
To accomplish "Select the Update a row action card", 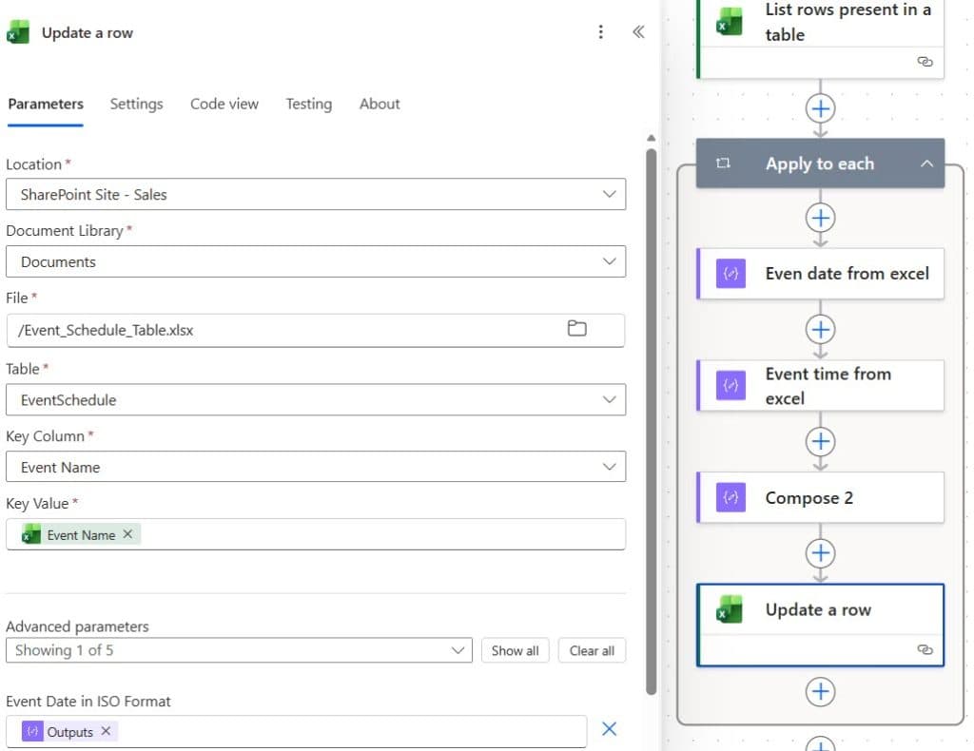I will [820, 625].
